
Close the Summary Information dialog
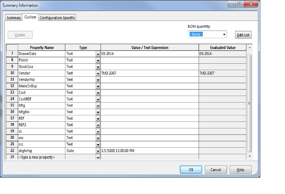click(251, 4)
